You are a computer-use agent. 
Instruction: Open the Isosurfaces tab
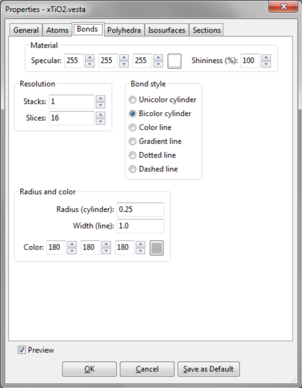tap(166, 30)
